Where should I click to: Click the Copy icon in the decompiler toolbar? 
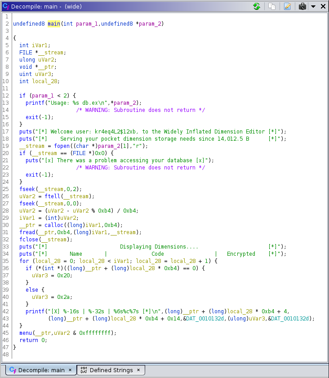click(x=272, y=6)
